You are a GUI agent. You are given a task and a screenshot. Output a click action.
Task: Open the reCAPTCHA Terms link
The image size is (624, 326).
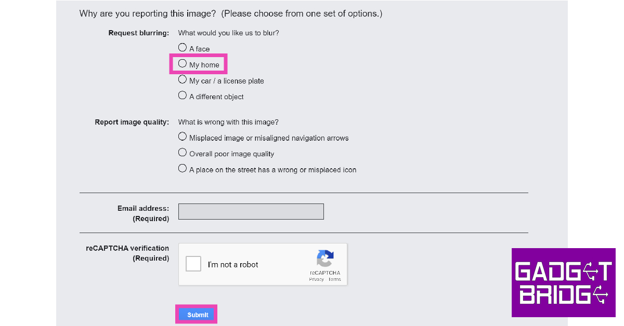(x=335, y=279)
